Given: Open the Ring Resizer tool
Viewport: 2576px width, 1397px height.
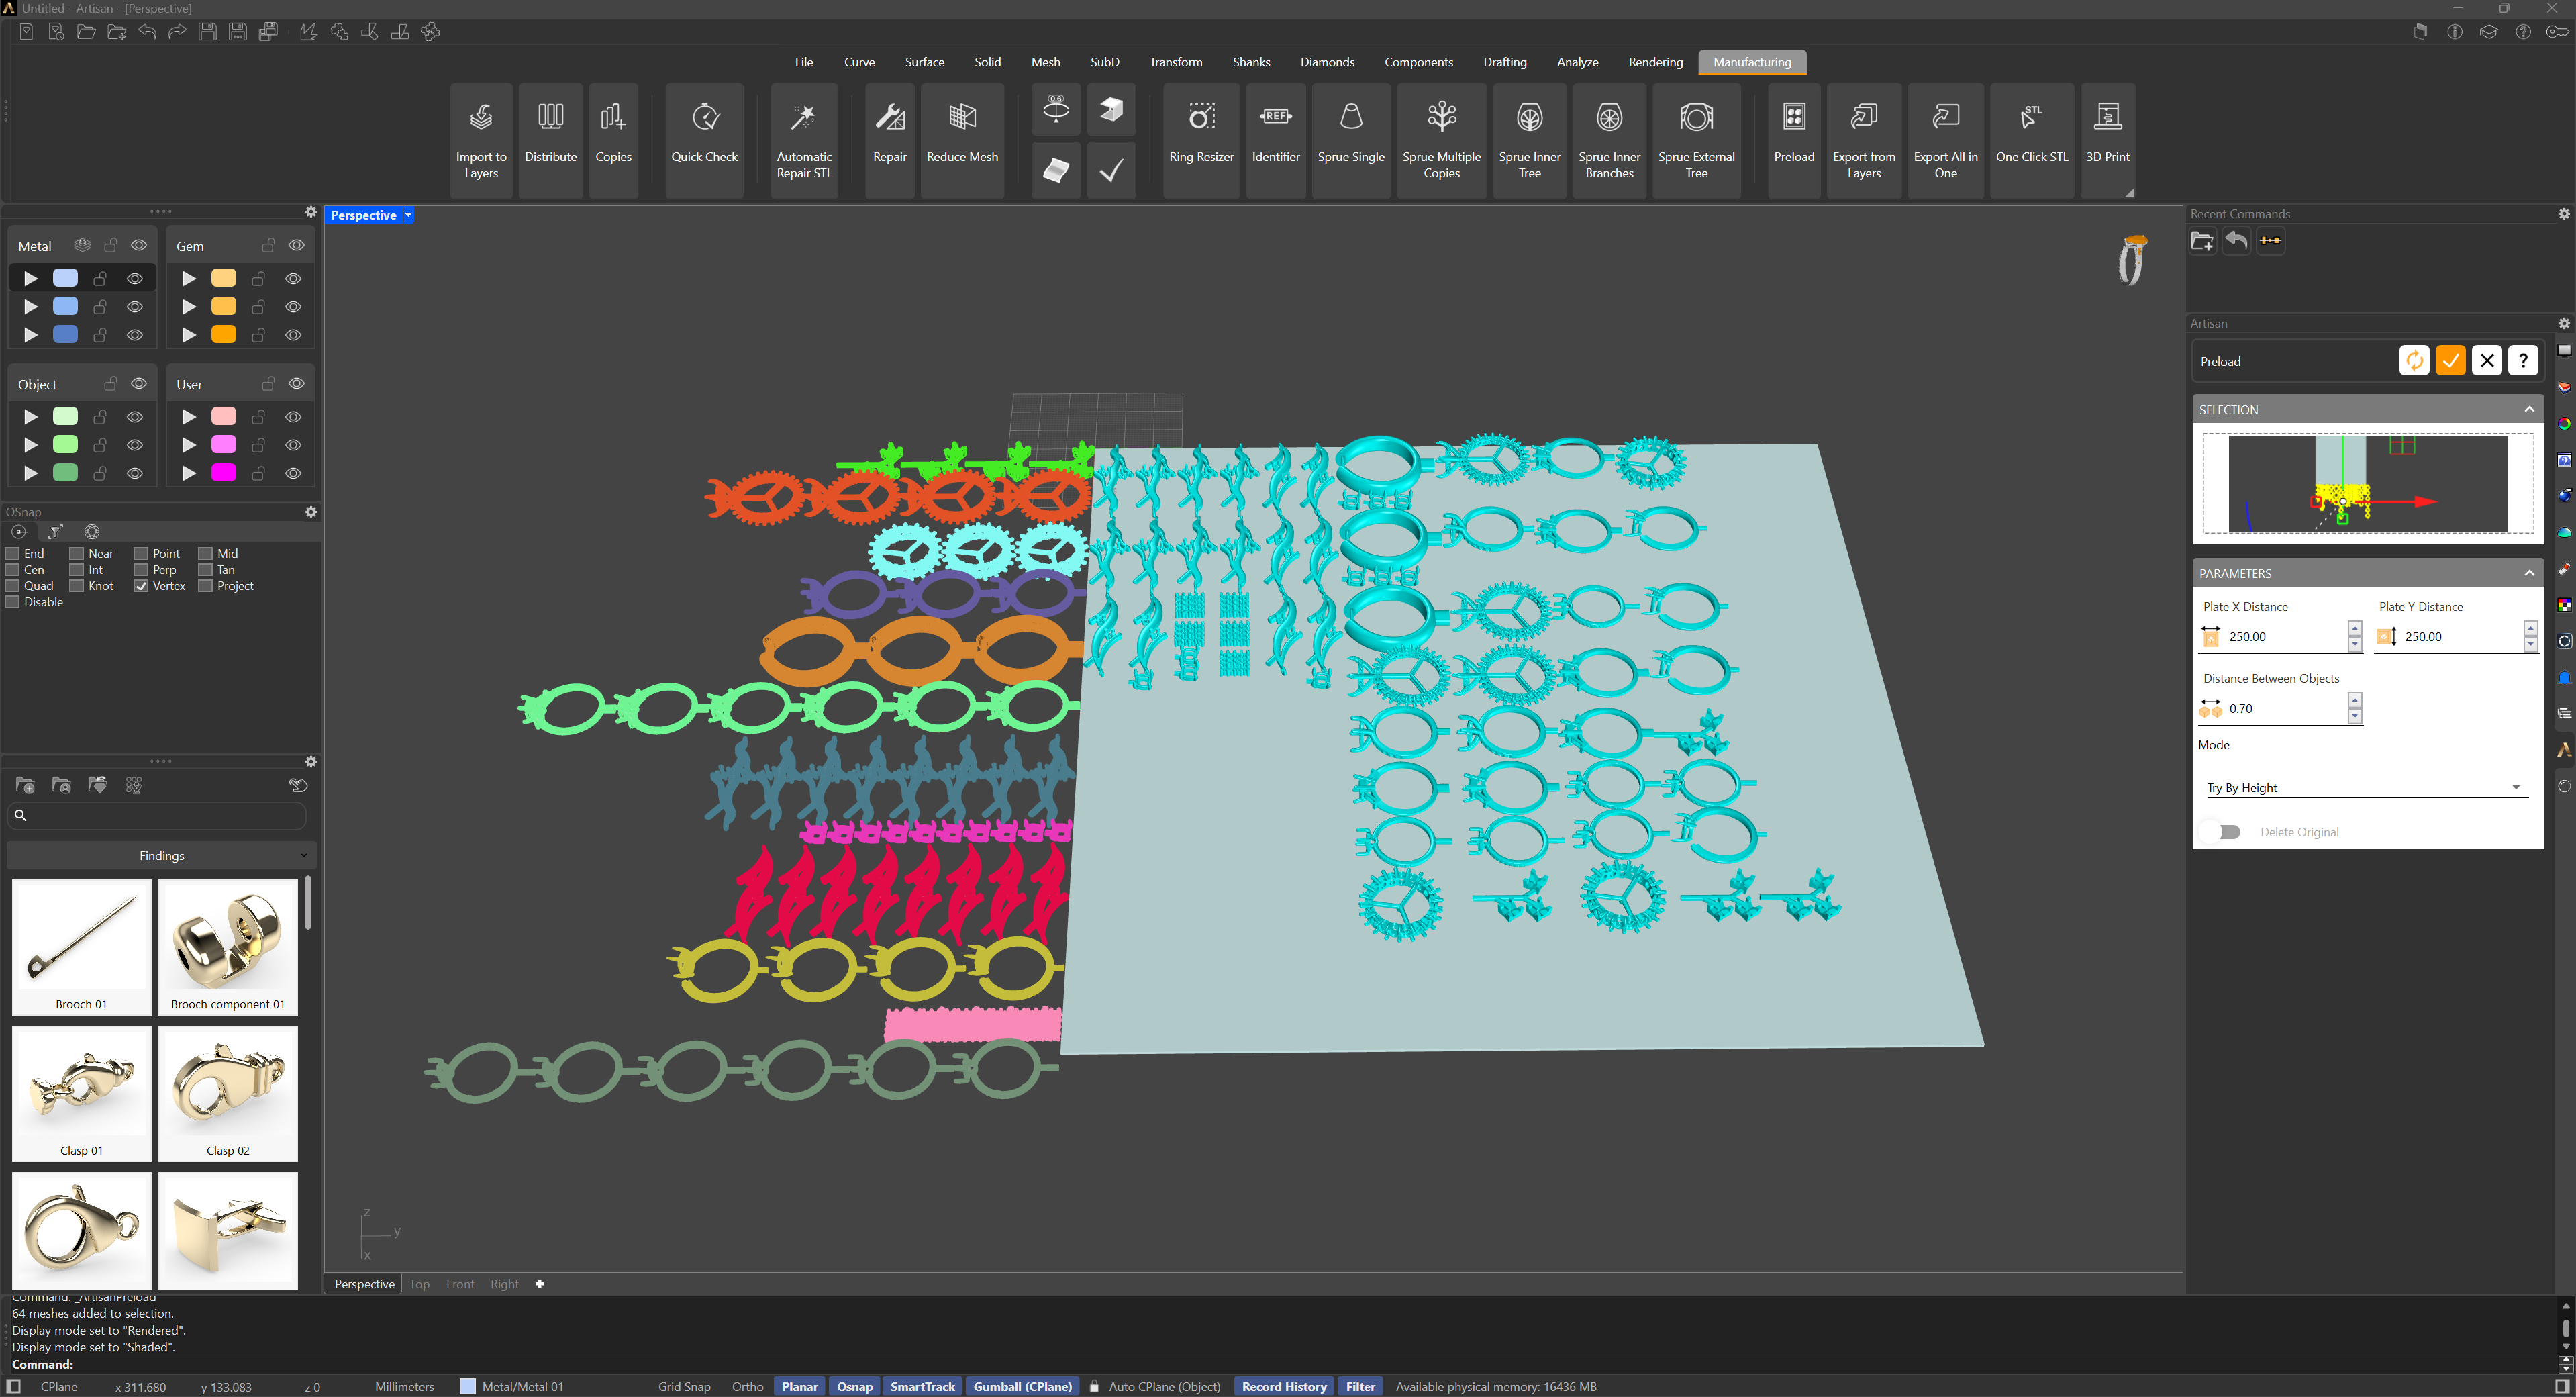Looking at the screenshot, I should pos(1201,140).
